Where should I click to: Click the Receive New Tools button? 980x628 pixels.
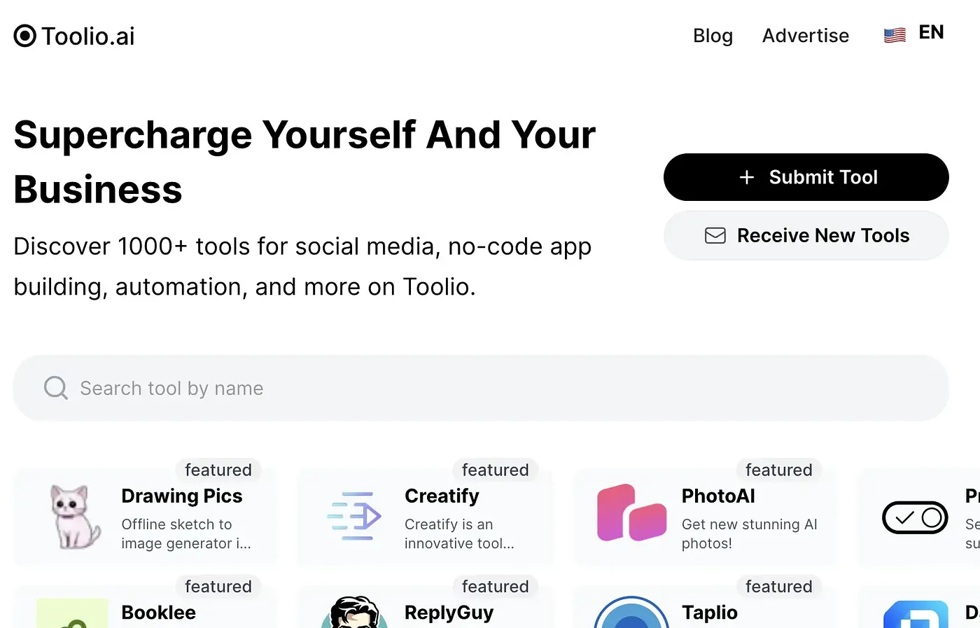(806, 235)
